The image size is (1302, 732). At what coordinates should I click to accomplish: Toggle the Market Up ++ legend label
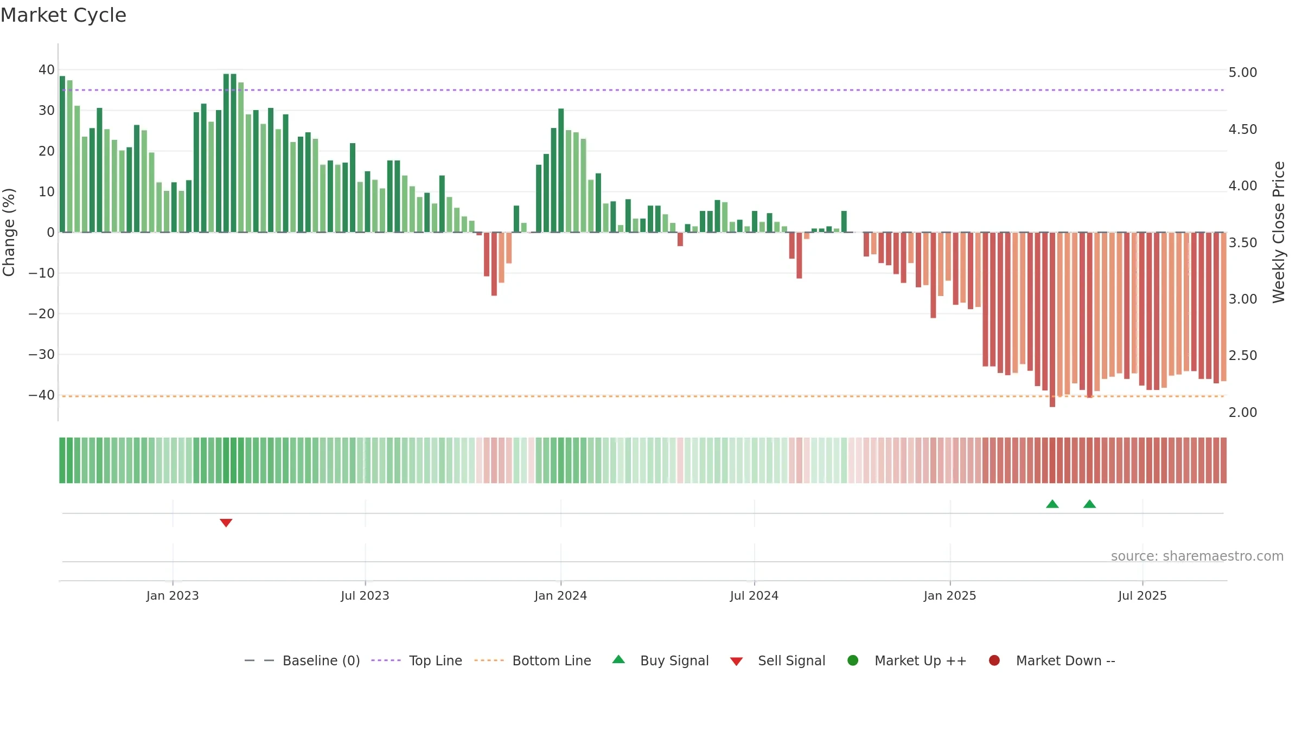coord(921,661)
